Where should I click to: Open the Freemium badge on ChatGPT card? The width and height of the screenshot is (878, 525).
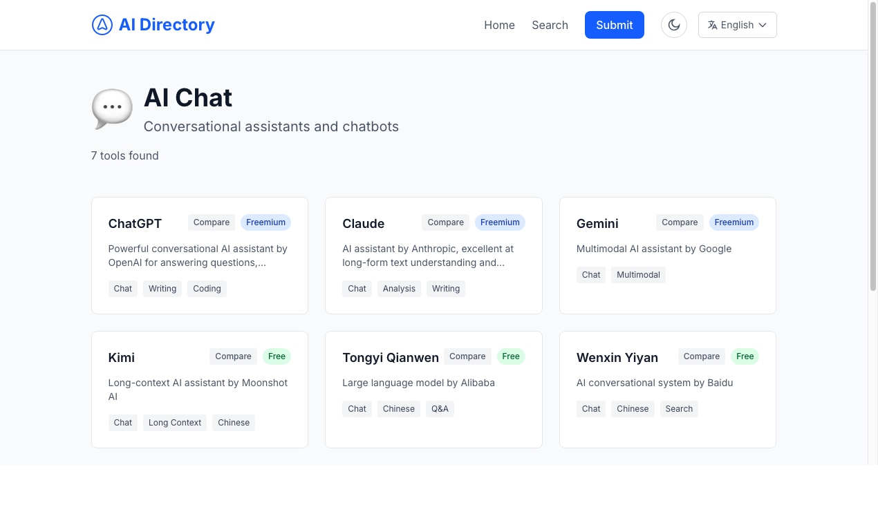click(x=265, y=222)
